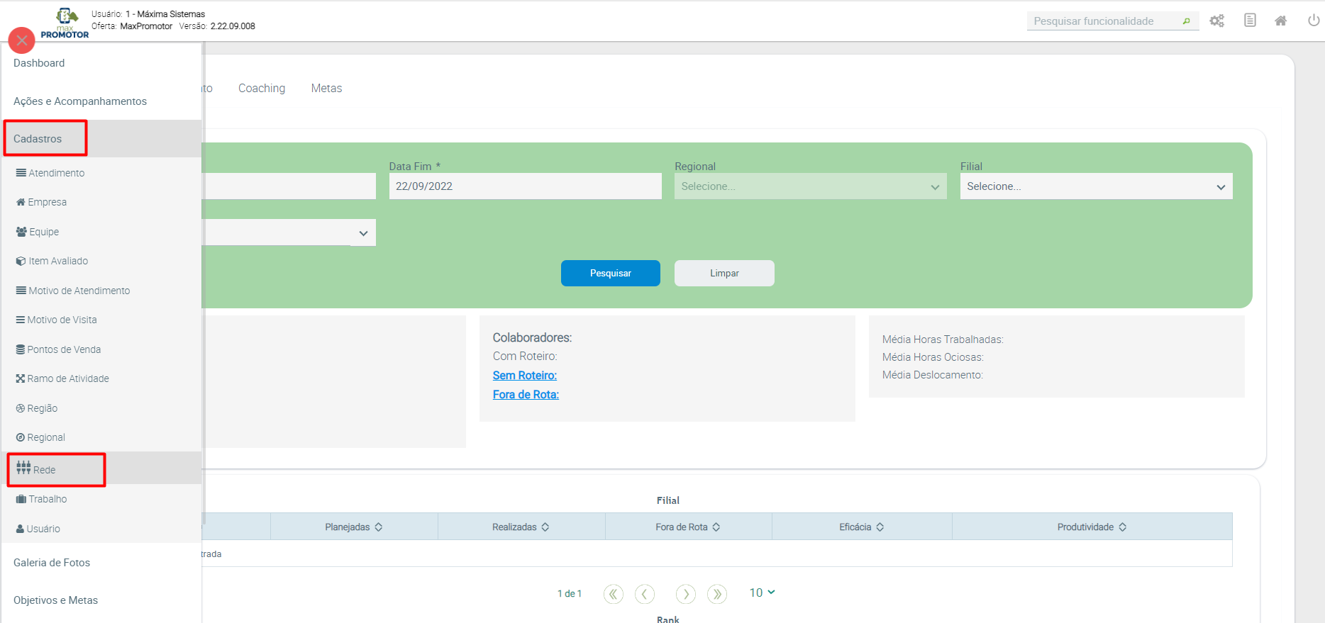The height and width of the screenshot is (623, 1325).
Task: Click the power logout icon
Action: tap(1313, 21)
